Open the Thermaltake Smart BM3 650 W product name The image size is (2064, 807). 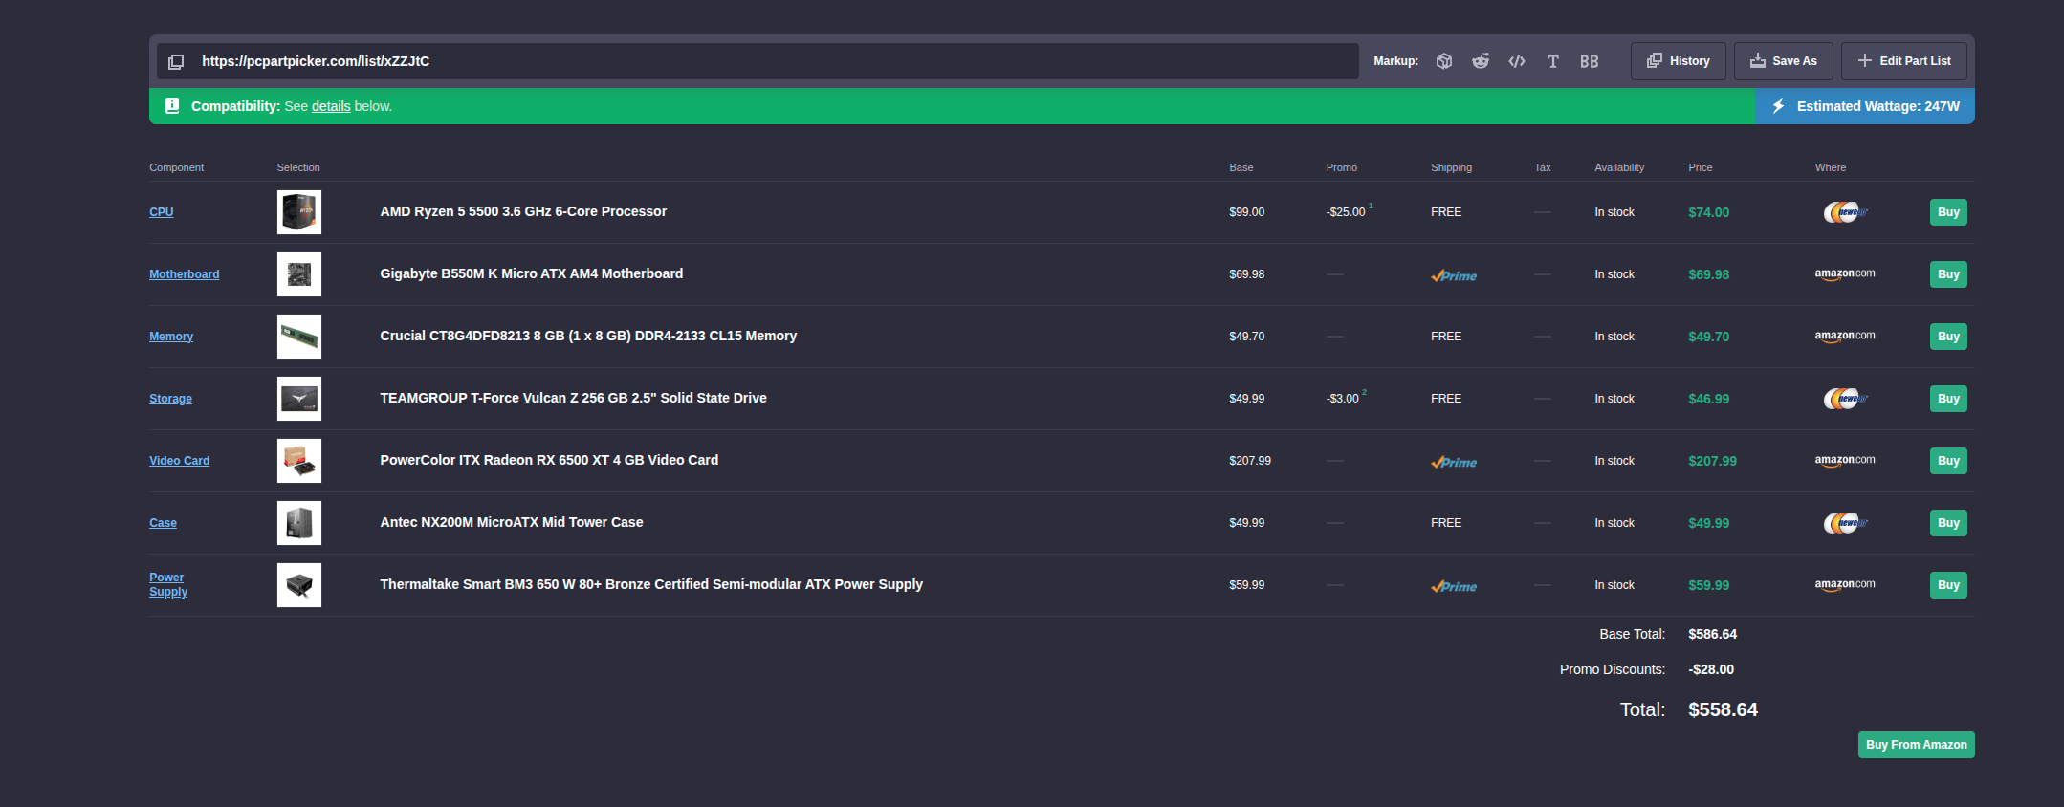651,584
